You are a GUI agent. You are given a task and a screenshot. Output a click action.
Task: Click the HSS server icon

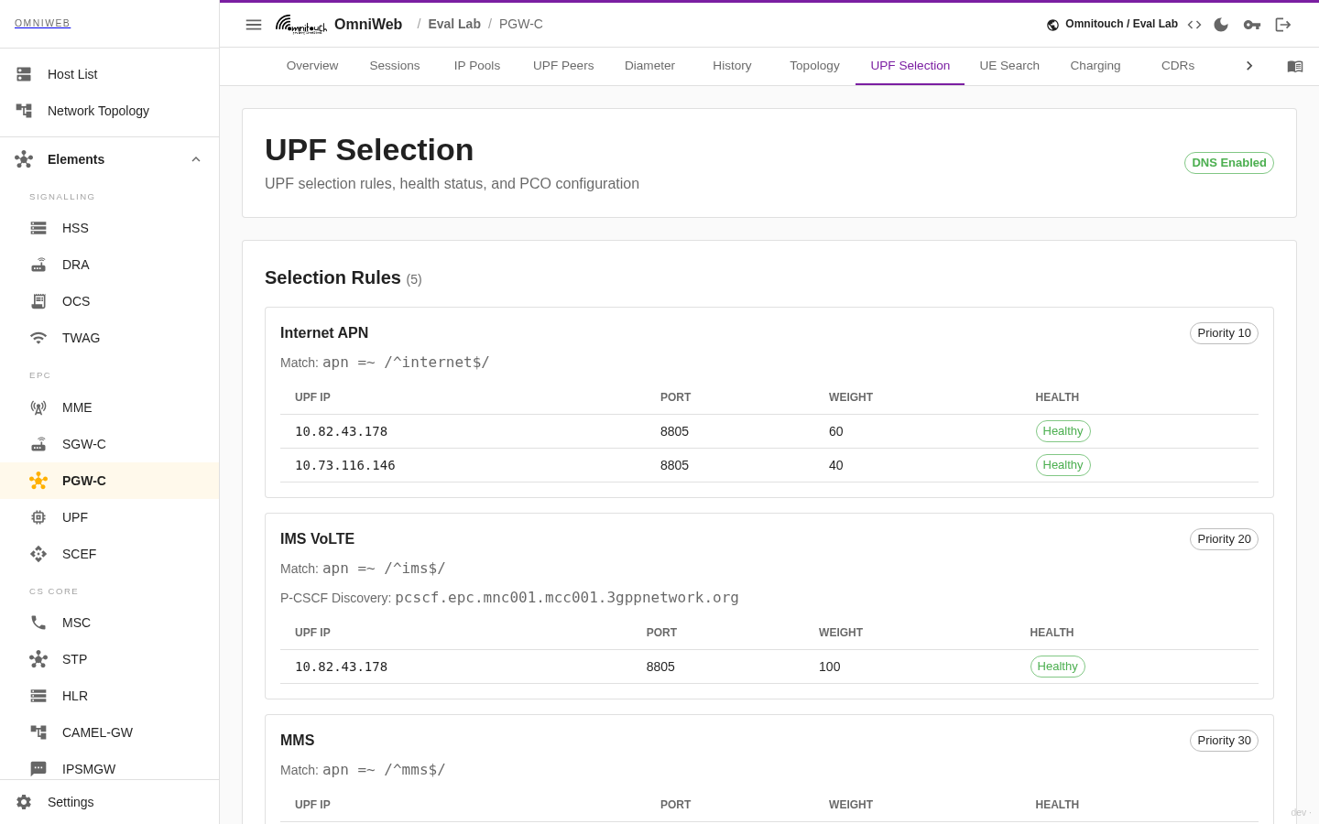pyautogui.click(x=38, y=228)
